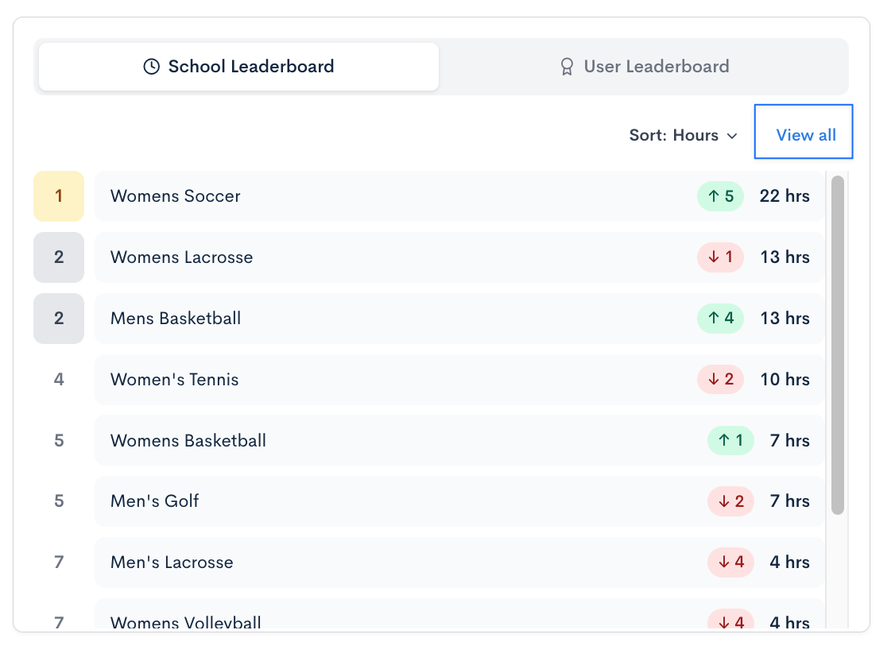Click the chevron next to Sort: Hours

pyautogui.click(x=732, y=136)
